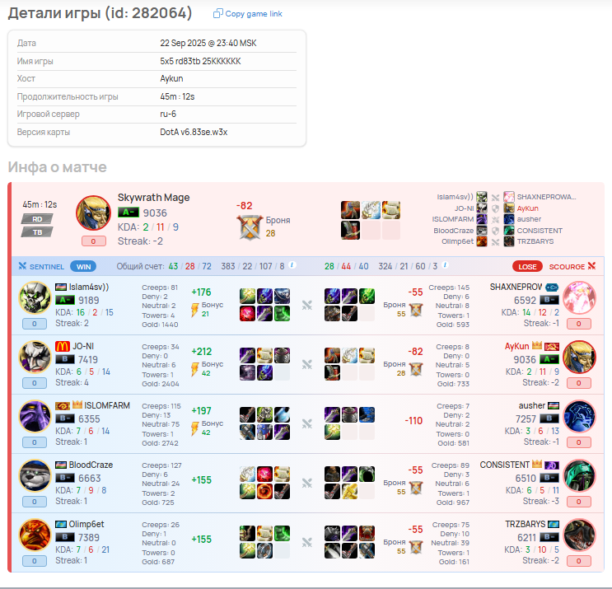
Task: Open Skywrath Mage hero portrait in summary
Action: 93,213
